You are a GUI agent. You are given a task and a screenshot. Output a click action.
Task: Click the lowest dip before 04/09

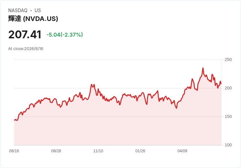pos(176,108)
